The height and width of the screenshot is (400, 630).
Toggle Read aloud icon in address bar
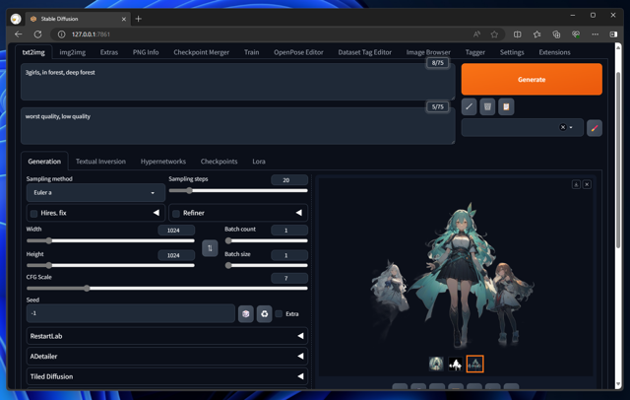click(476, 34)
